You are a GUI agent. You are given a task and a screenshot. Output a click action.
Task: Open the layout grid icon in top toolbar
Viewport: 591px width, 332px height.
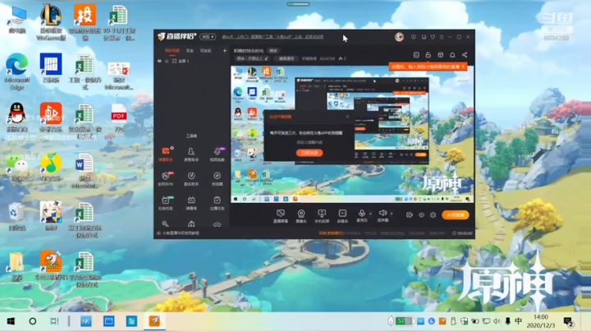(440, 55)
